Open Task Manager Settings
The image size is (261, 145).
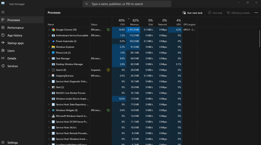click(22, 142)
